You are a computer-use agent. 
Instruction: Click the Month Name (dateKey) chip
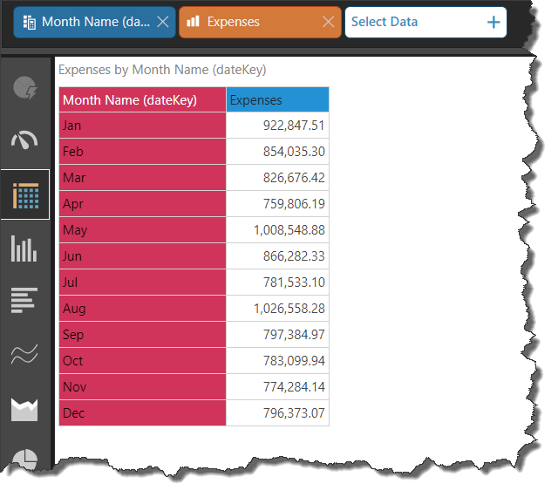click(87, 23)
